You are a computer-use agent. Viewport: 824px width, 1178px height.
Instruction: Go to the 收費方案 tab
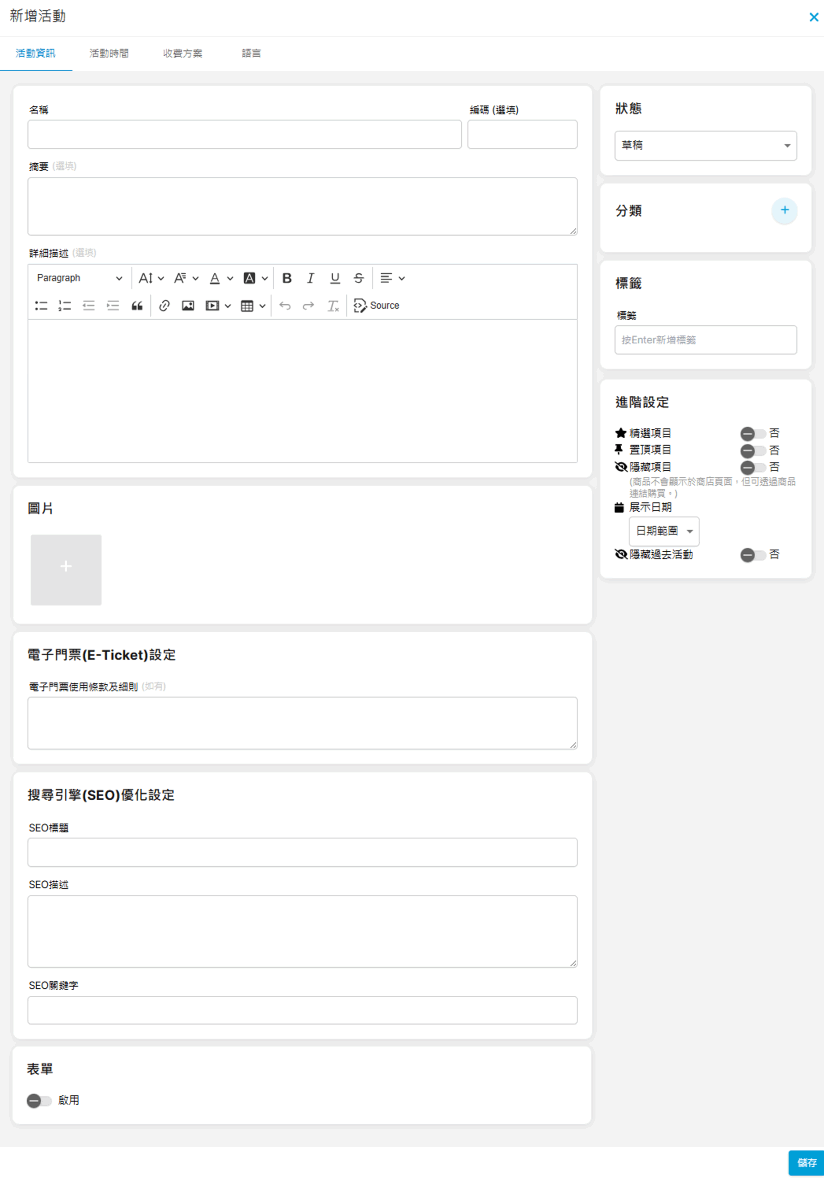point(183,53)
